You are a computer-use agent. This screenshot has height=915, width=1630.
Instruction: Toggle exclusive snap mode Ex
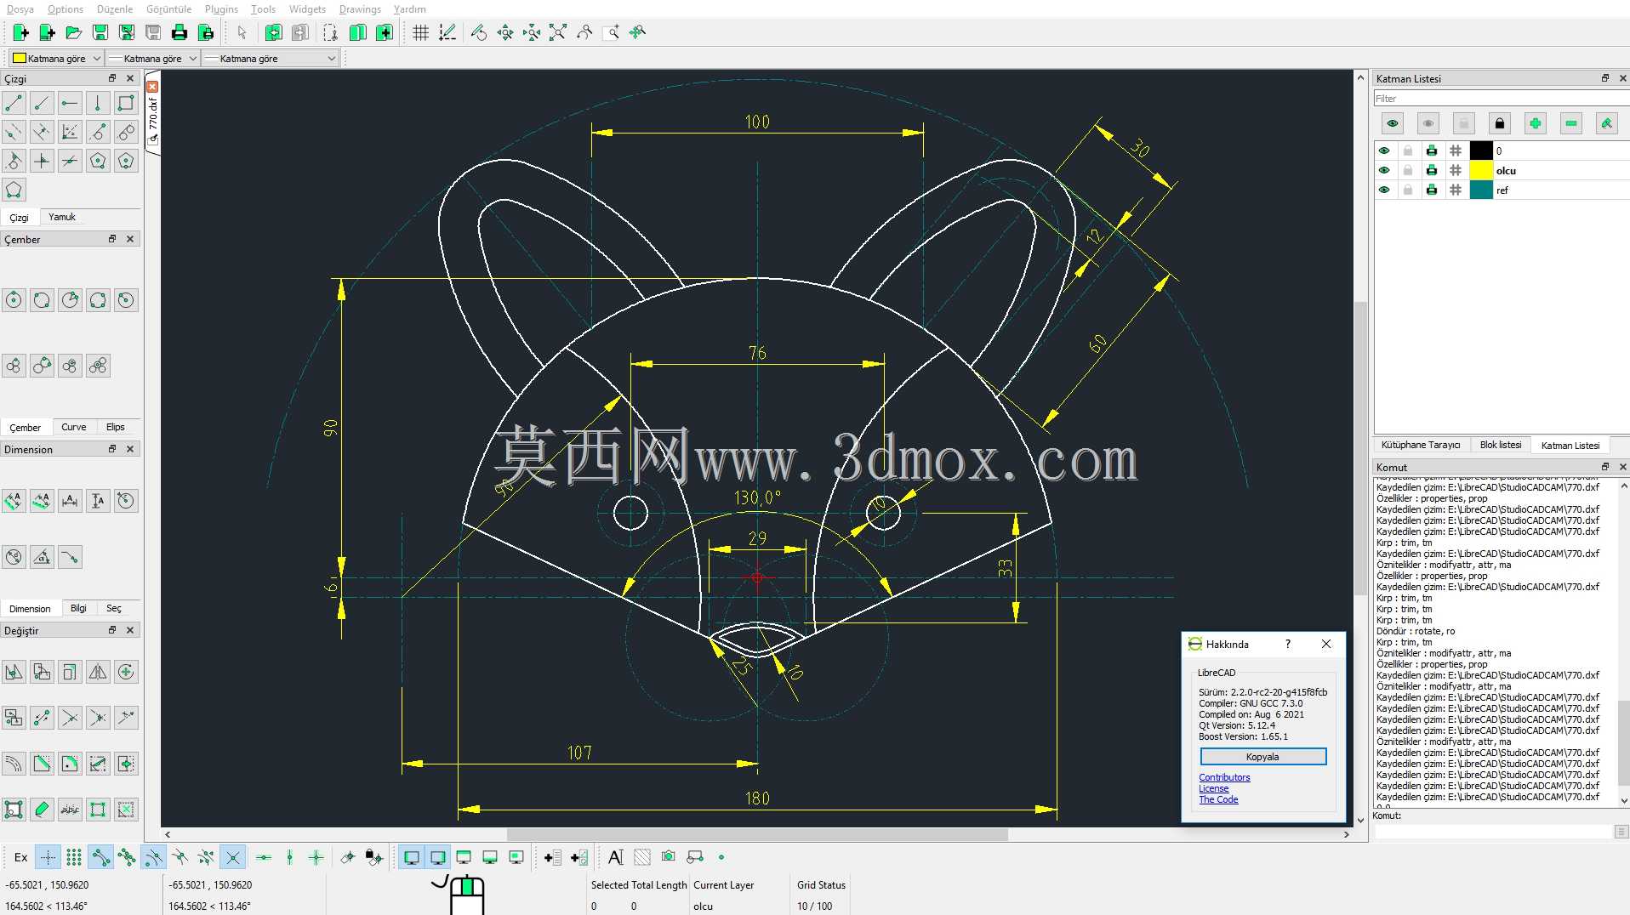(x=21, y=857)
